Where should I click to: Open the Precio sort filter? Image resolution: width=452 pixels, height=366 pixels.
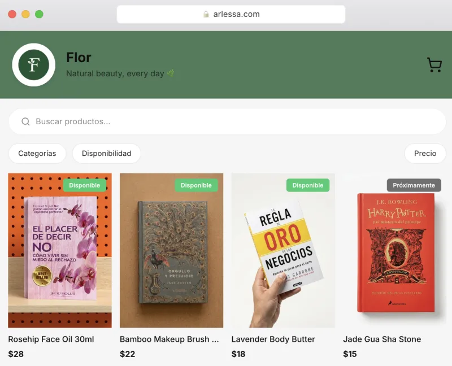click(425, 153)
